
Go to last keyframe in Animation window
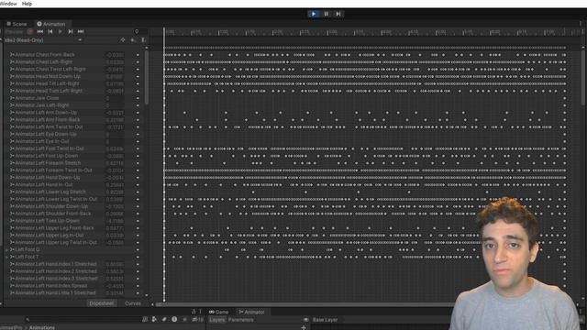click(x=81, y=32)
